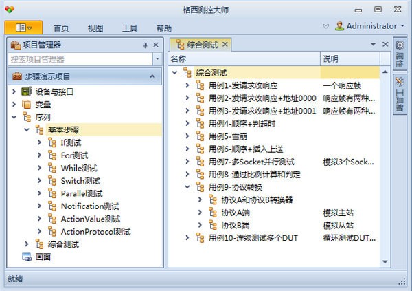The width and height of the screenshot is (412, 291).
Task: Click the Administrator user account icon
Action: (339, 26)
